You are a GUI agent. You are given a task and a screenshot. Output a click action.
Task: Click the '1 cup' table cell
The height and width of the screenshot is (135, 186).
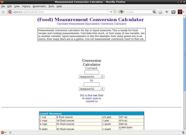(48, 117)
